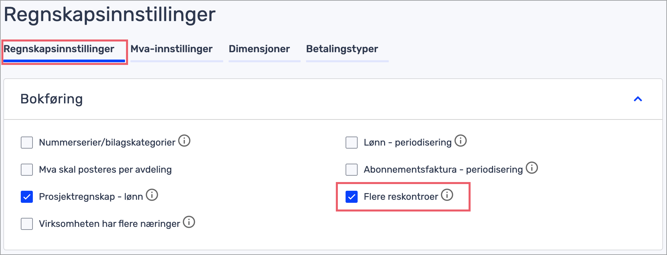667x255 pixels.
Task: Tick Abonnementsfaktura - periodisering checkbox
Action: (352, 170)
